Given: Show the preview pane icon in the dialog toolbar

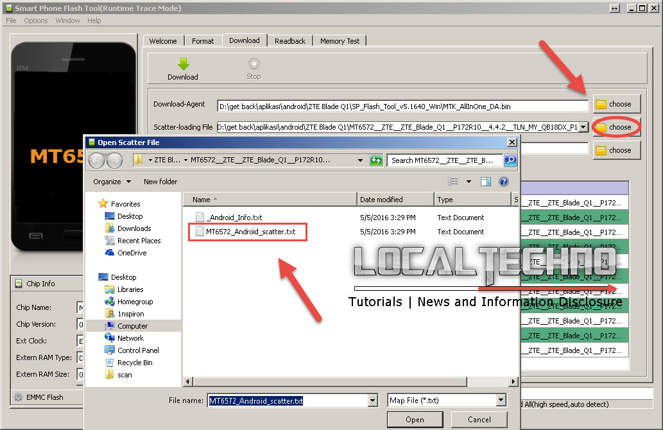Looking at the screenshot, I should pyautogui.click(x=485, y=181).
